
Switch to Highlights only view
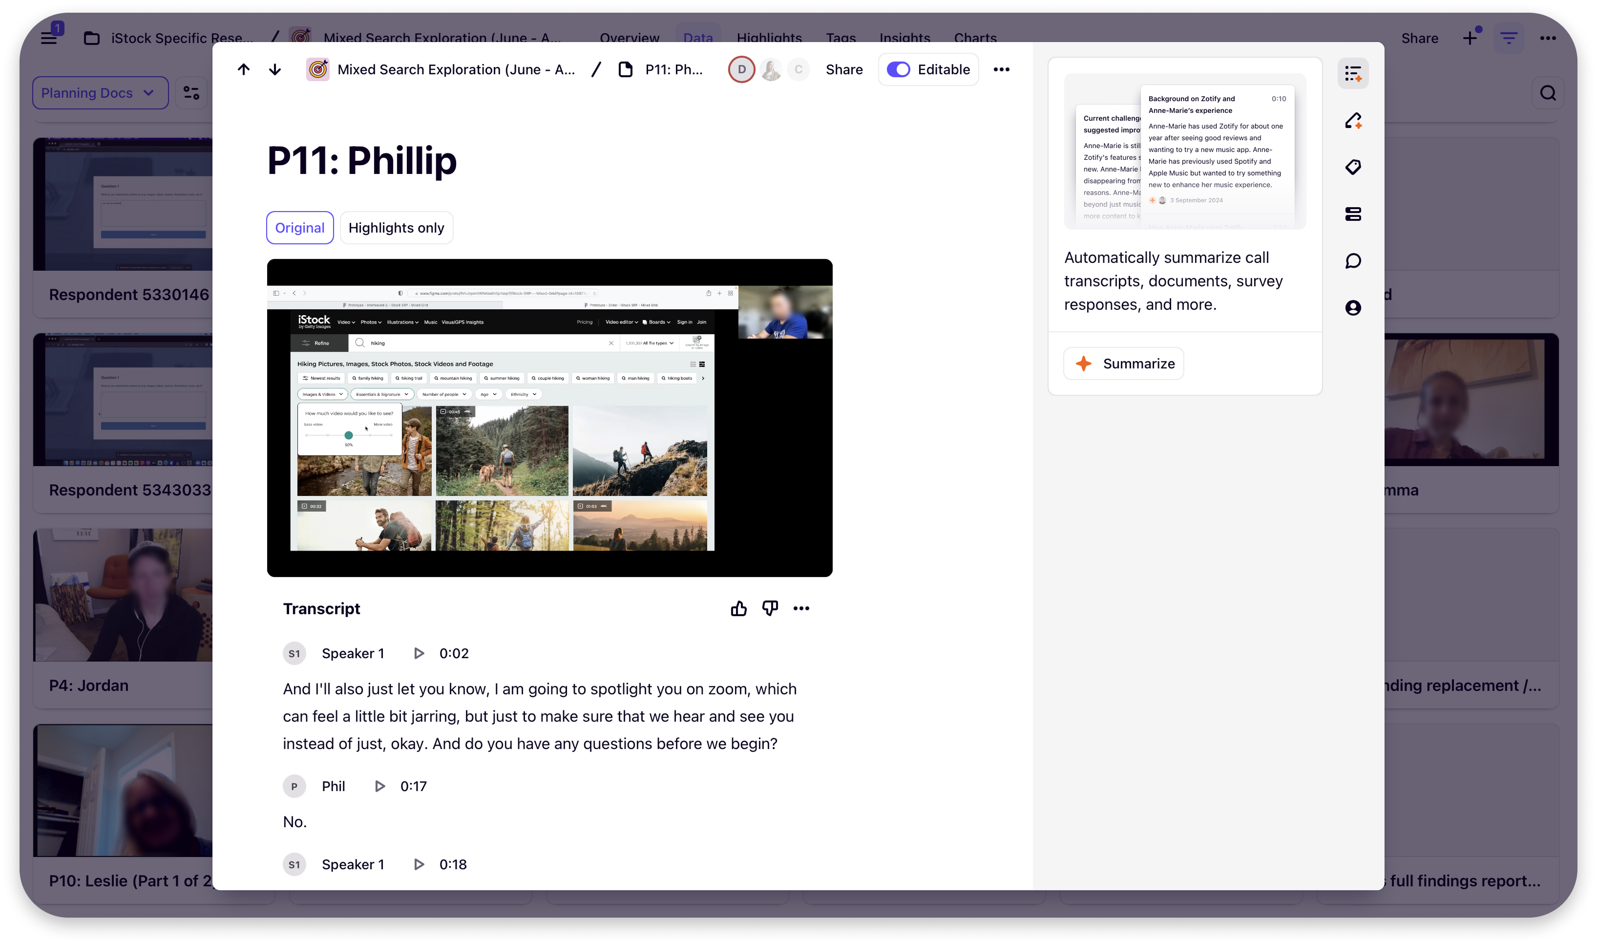(x=396, y=228)
